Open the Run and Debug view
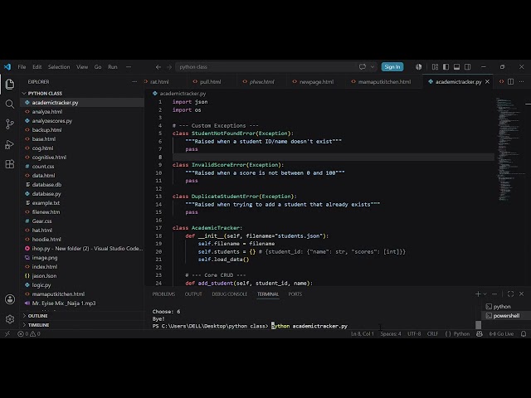Image resolution: width=531 pixels, height=398 pixels. click(10, 144)
